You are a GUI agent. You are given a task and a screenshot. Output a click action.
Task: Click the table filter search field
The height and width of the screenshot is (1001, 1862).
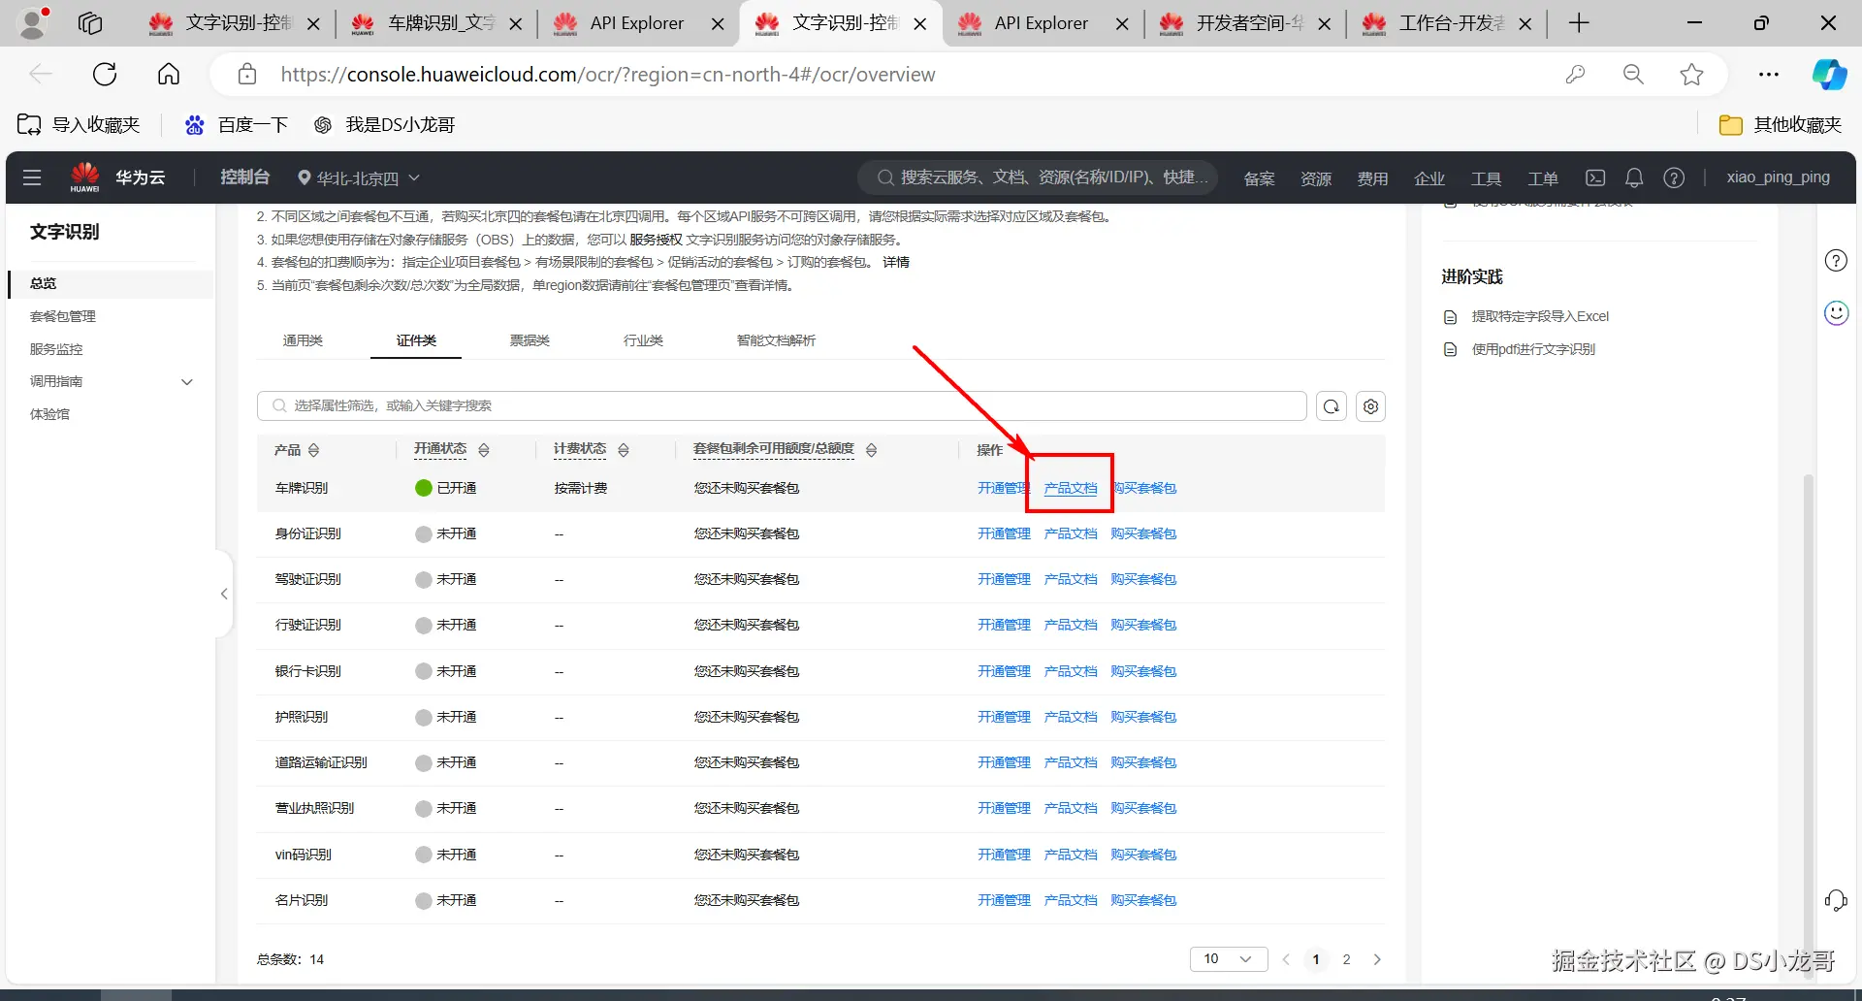tap(782, 405)
